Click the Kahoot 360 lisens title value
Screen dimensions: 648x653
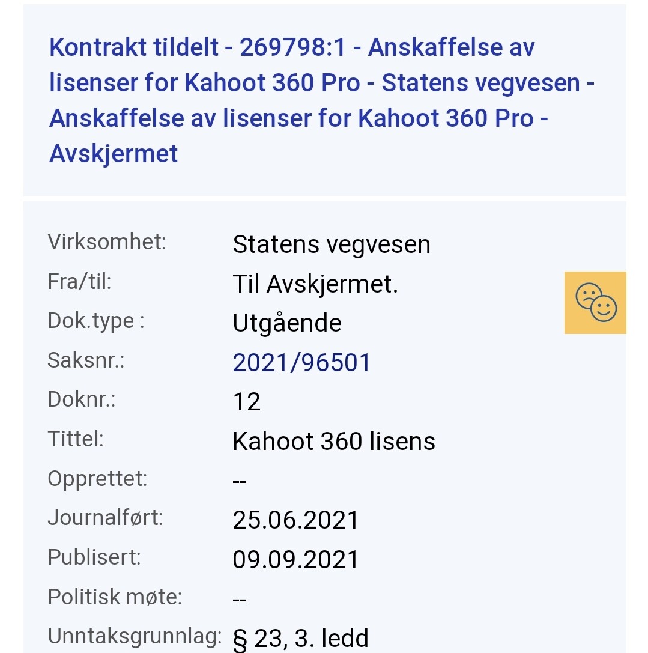pyautogui.click(x=334, y=442)
